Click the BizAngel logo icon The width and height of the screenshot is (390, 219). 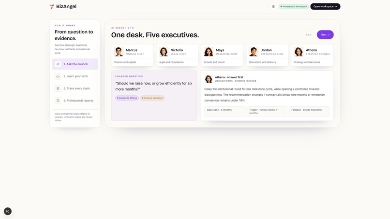click(x=52, y=6)
